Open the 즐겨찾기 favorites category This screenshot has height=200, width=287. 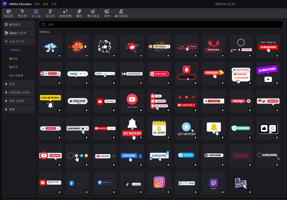[19, 24]
